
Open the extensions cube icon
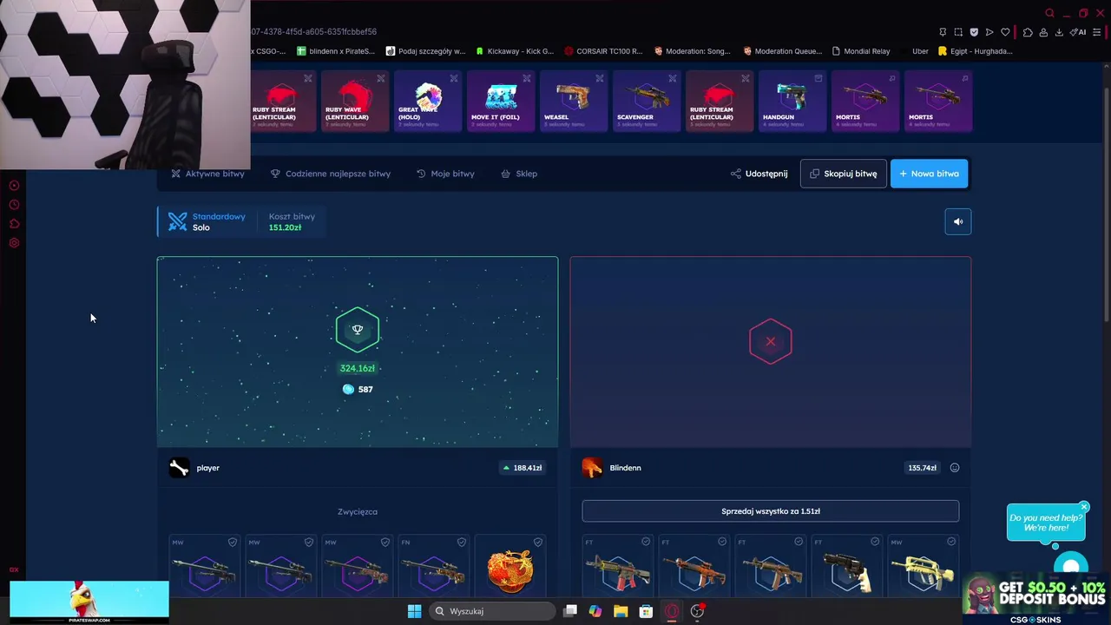click(x=1028, y=32)
